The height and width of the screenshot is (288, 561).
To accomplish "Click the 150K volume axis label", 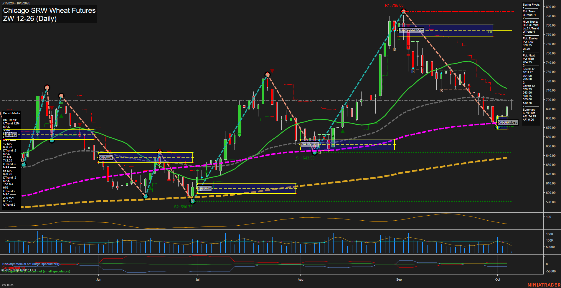I will pyautogui.click(x=550, y=234).
